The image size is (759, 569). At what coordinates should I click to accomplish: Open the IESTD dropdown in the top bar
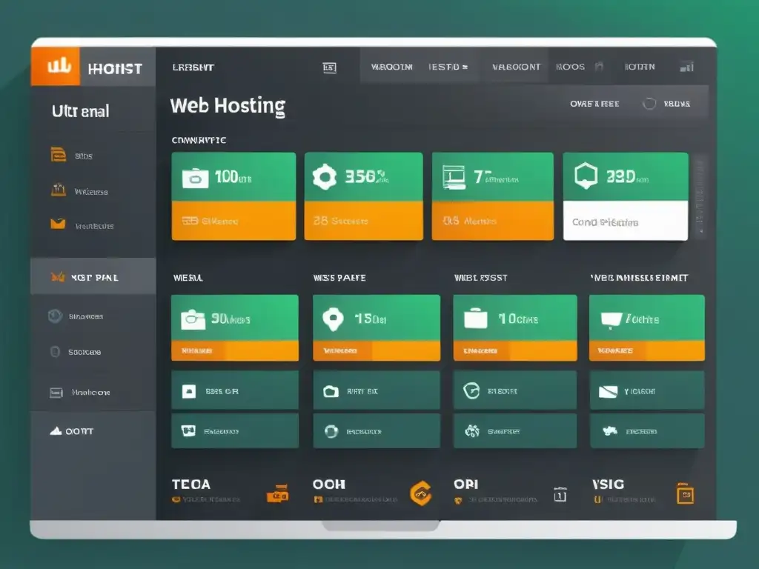coord(448,67)
